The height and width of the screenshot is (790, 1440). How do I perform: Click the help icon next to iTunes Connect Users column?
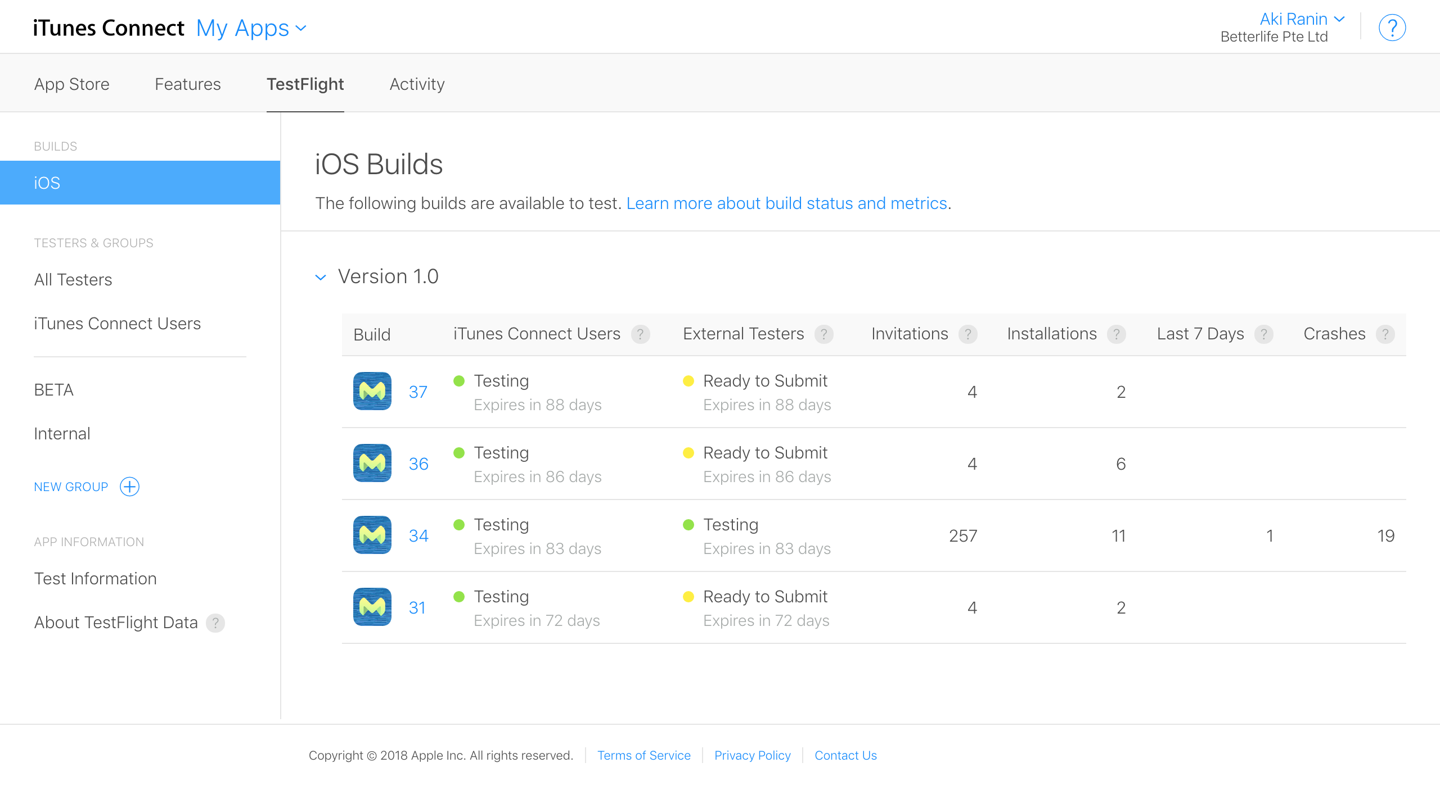(x=640, y=334)
